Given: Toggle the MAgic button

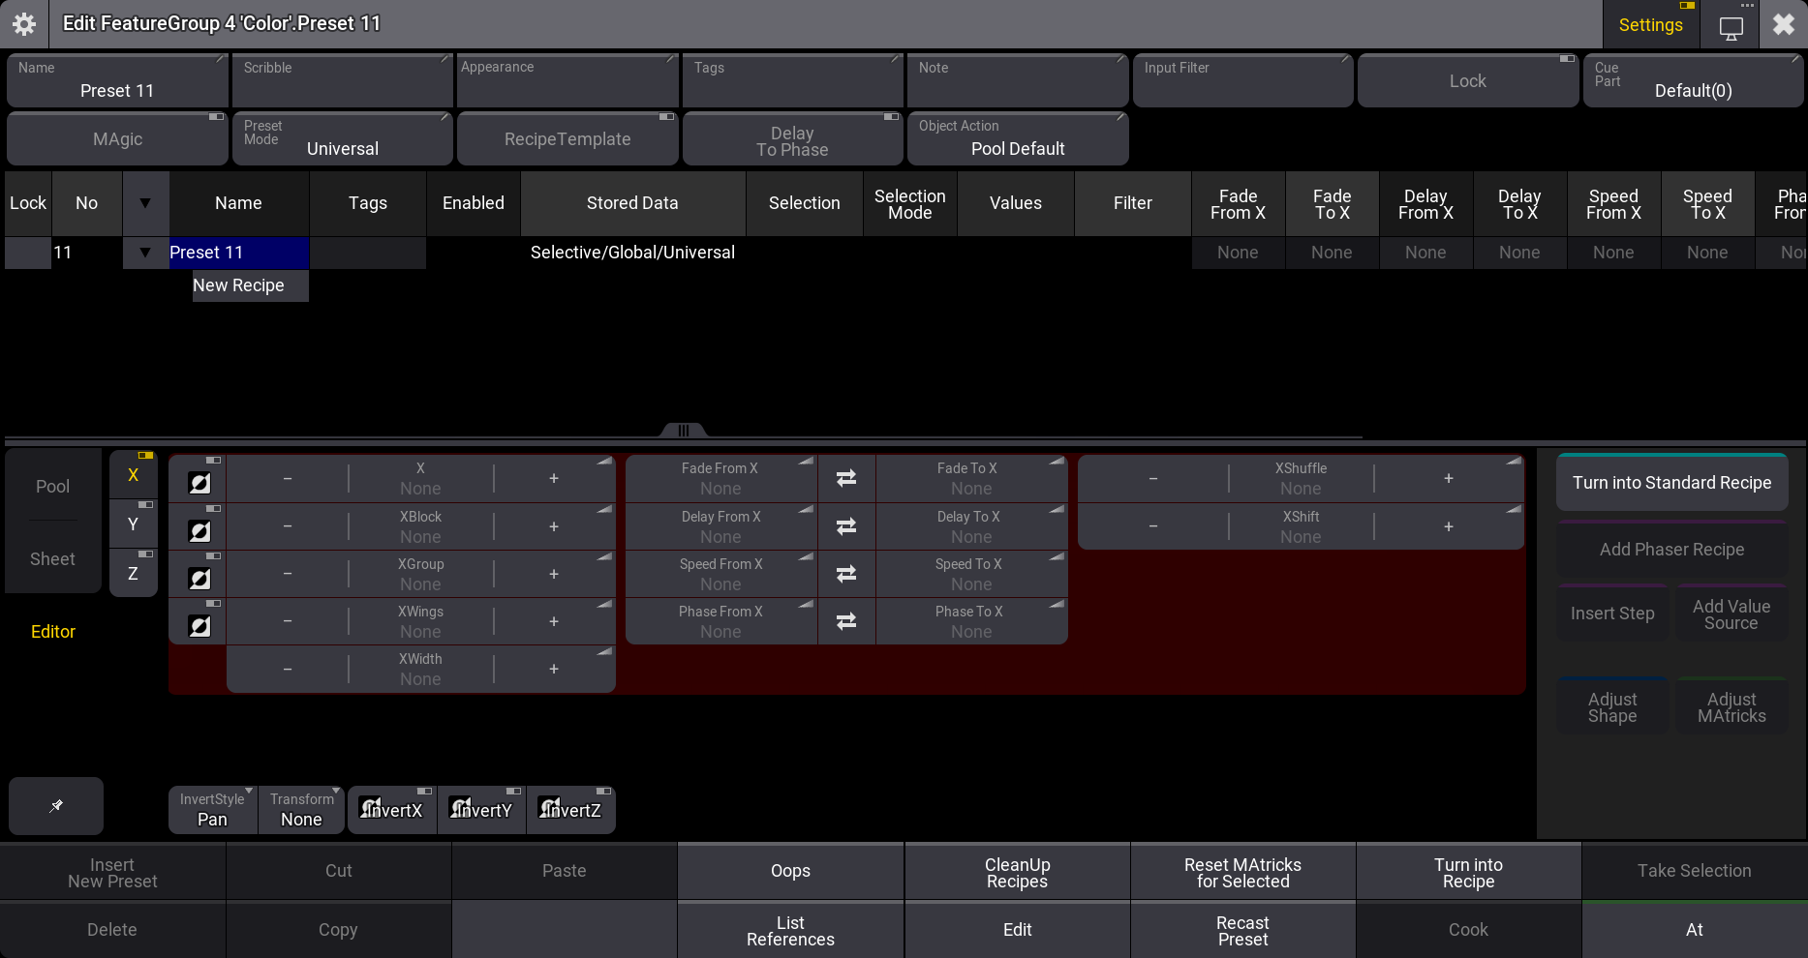Looking at the screenshot, I should pos(117,138).
